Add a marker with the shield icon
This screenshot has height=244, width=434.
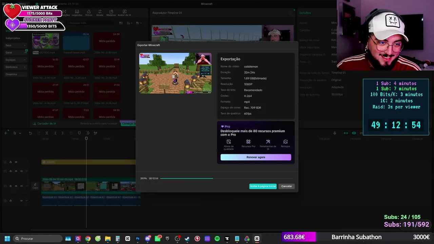[x=79, y=133]
